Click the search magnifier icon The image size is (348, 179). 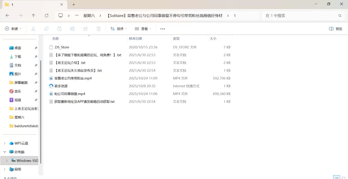coord(340,16)
